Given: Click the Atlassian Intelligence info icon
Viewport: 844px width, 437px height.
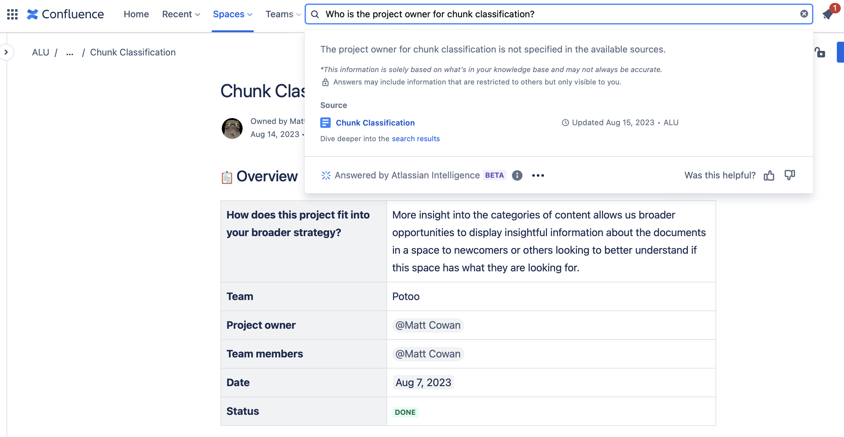Looking at the screenshot, I should (x=517, y=175).
